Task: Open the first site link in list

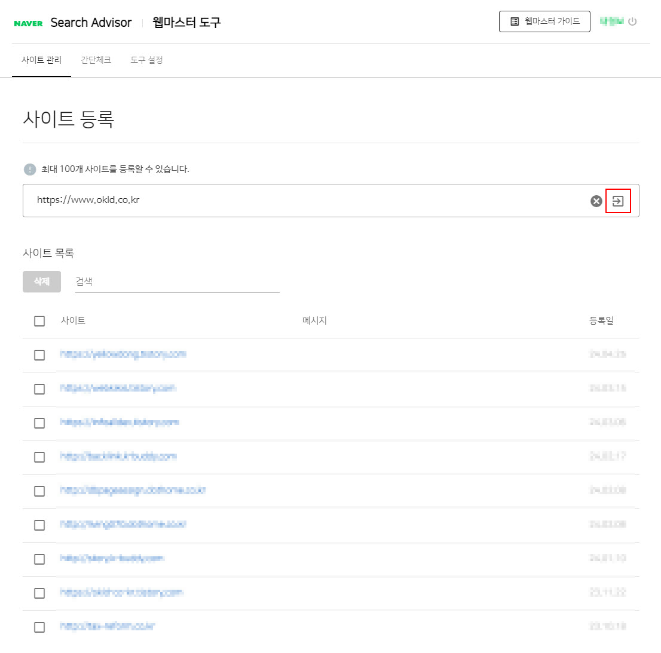Action: click(x=123, y=355)
